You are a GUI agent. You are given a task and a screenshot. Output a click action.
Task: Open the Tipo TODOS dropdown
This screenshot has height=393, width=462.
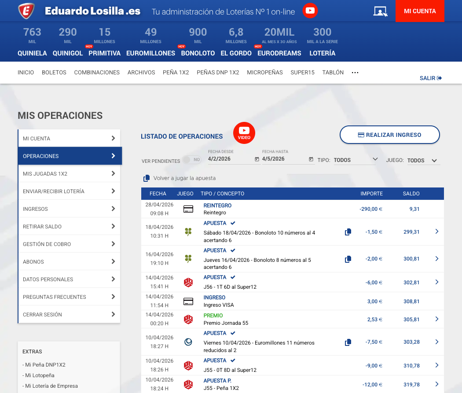coord(356,160)
